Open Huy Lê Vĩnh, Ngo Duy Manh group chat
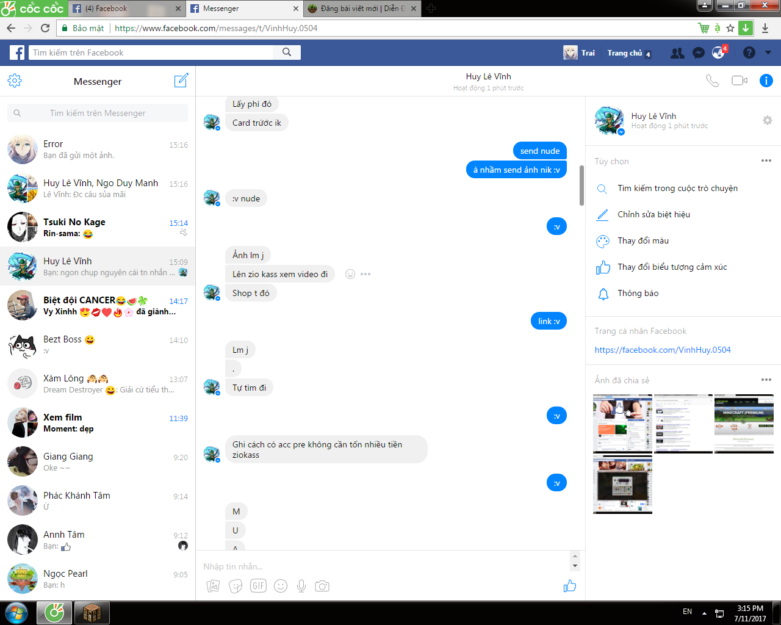 (98, 189)
